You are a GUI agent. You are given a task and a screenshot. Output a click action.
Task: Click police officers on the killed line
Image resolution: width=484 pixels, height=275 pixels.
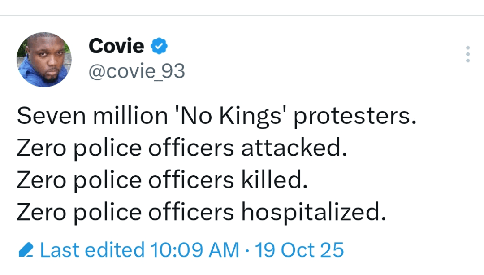(153, 180)
